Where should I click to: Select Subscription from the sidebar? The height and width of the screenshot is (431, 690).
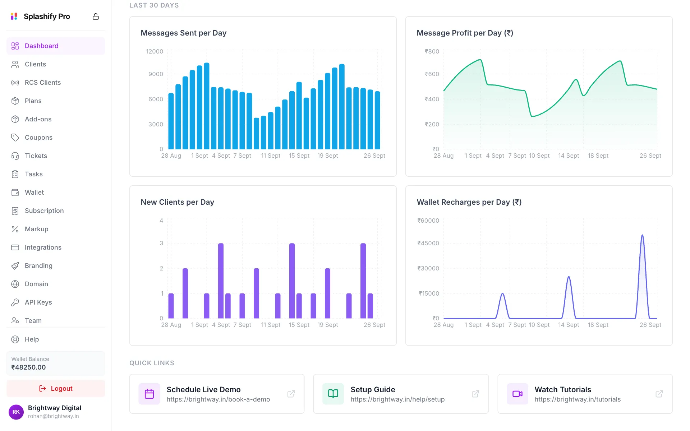tap(56, 211)
